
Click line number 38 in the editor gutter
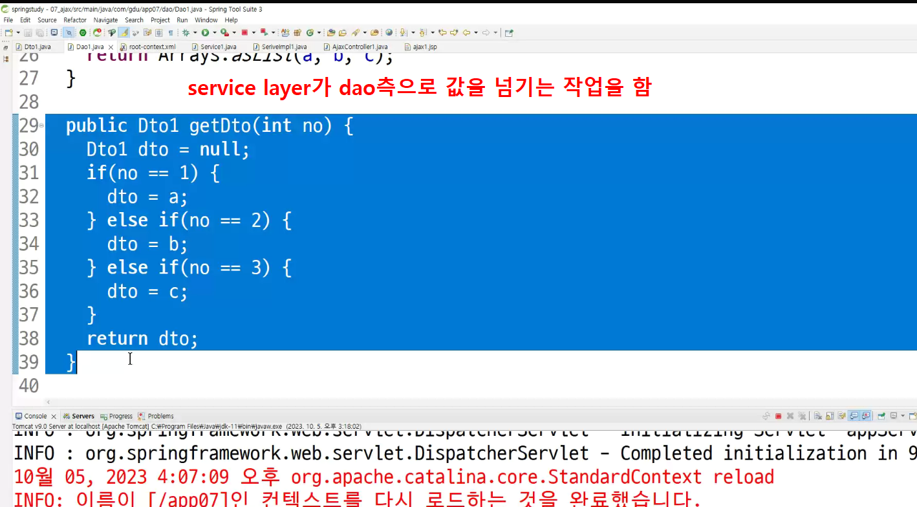coord(28,338)
